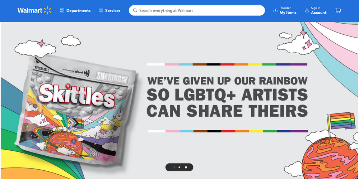Click the yellow Walmart spark logo
The width and height of the screenshot is (359, 180).
[47, 10]
